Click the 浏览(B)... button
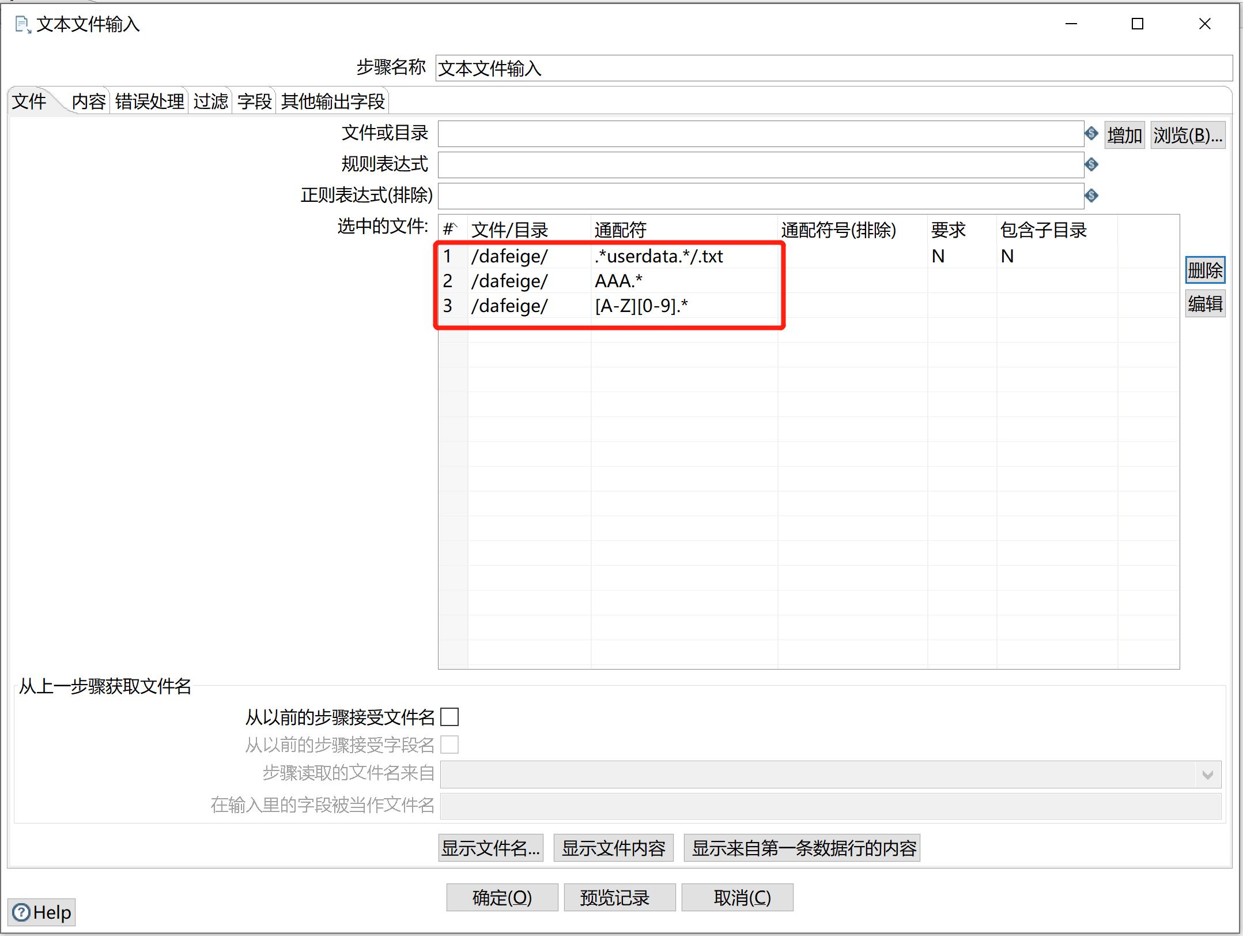 [1188, 135]
